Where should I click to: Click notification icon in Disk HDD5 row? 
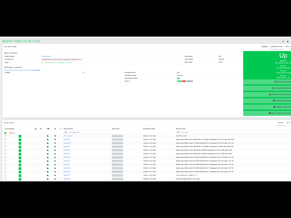(48, 158)
